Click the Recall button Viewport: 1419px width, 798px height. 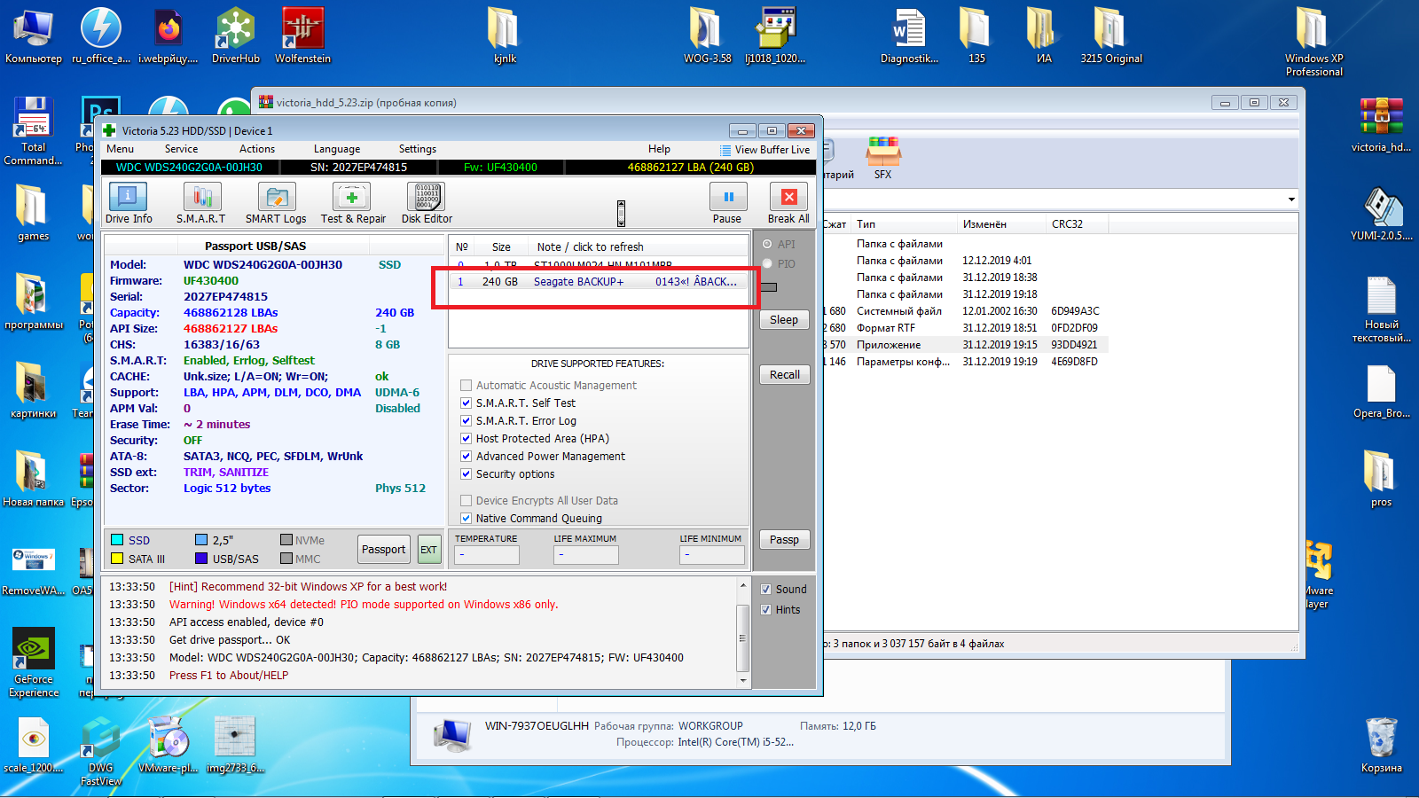(x=784, y=375)
